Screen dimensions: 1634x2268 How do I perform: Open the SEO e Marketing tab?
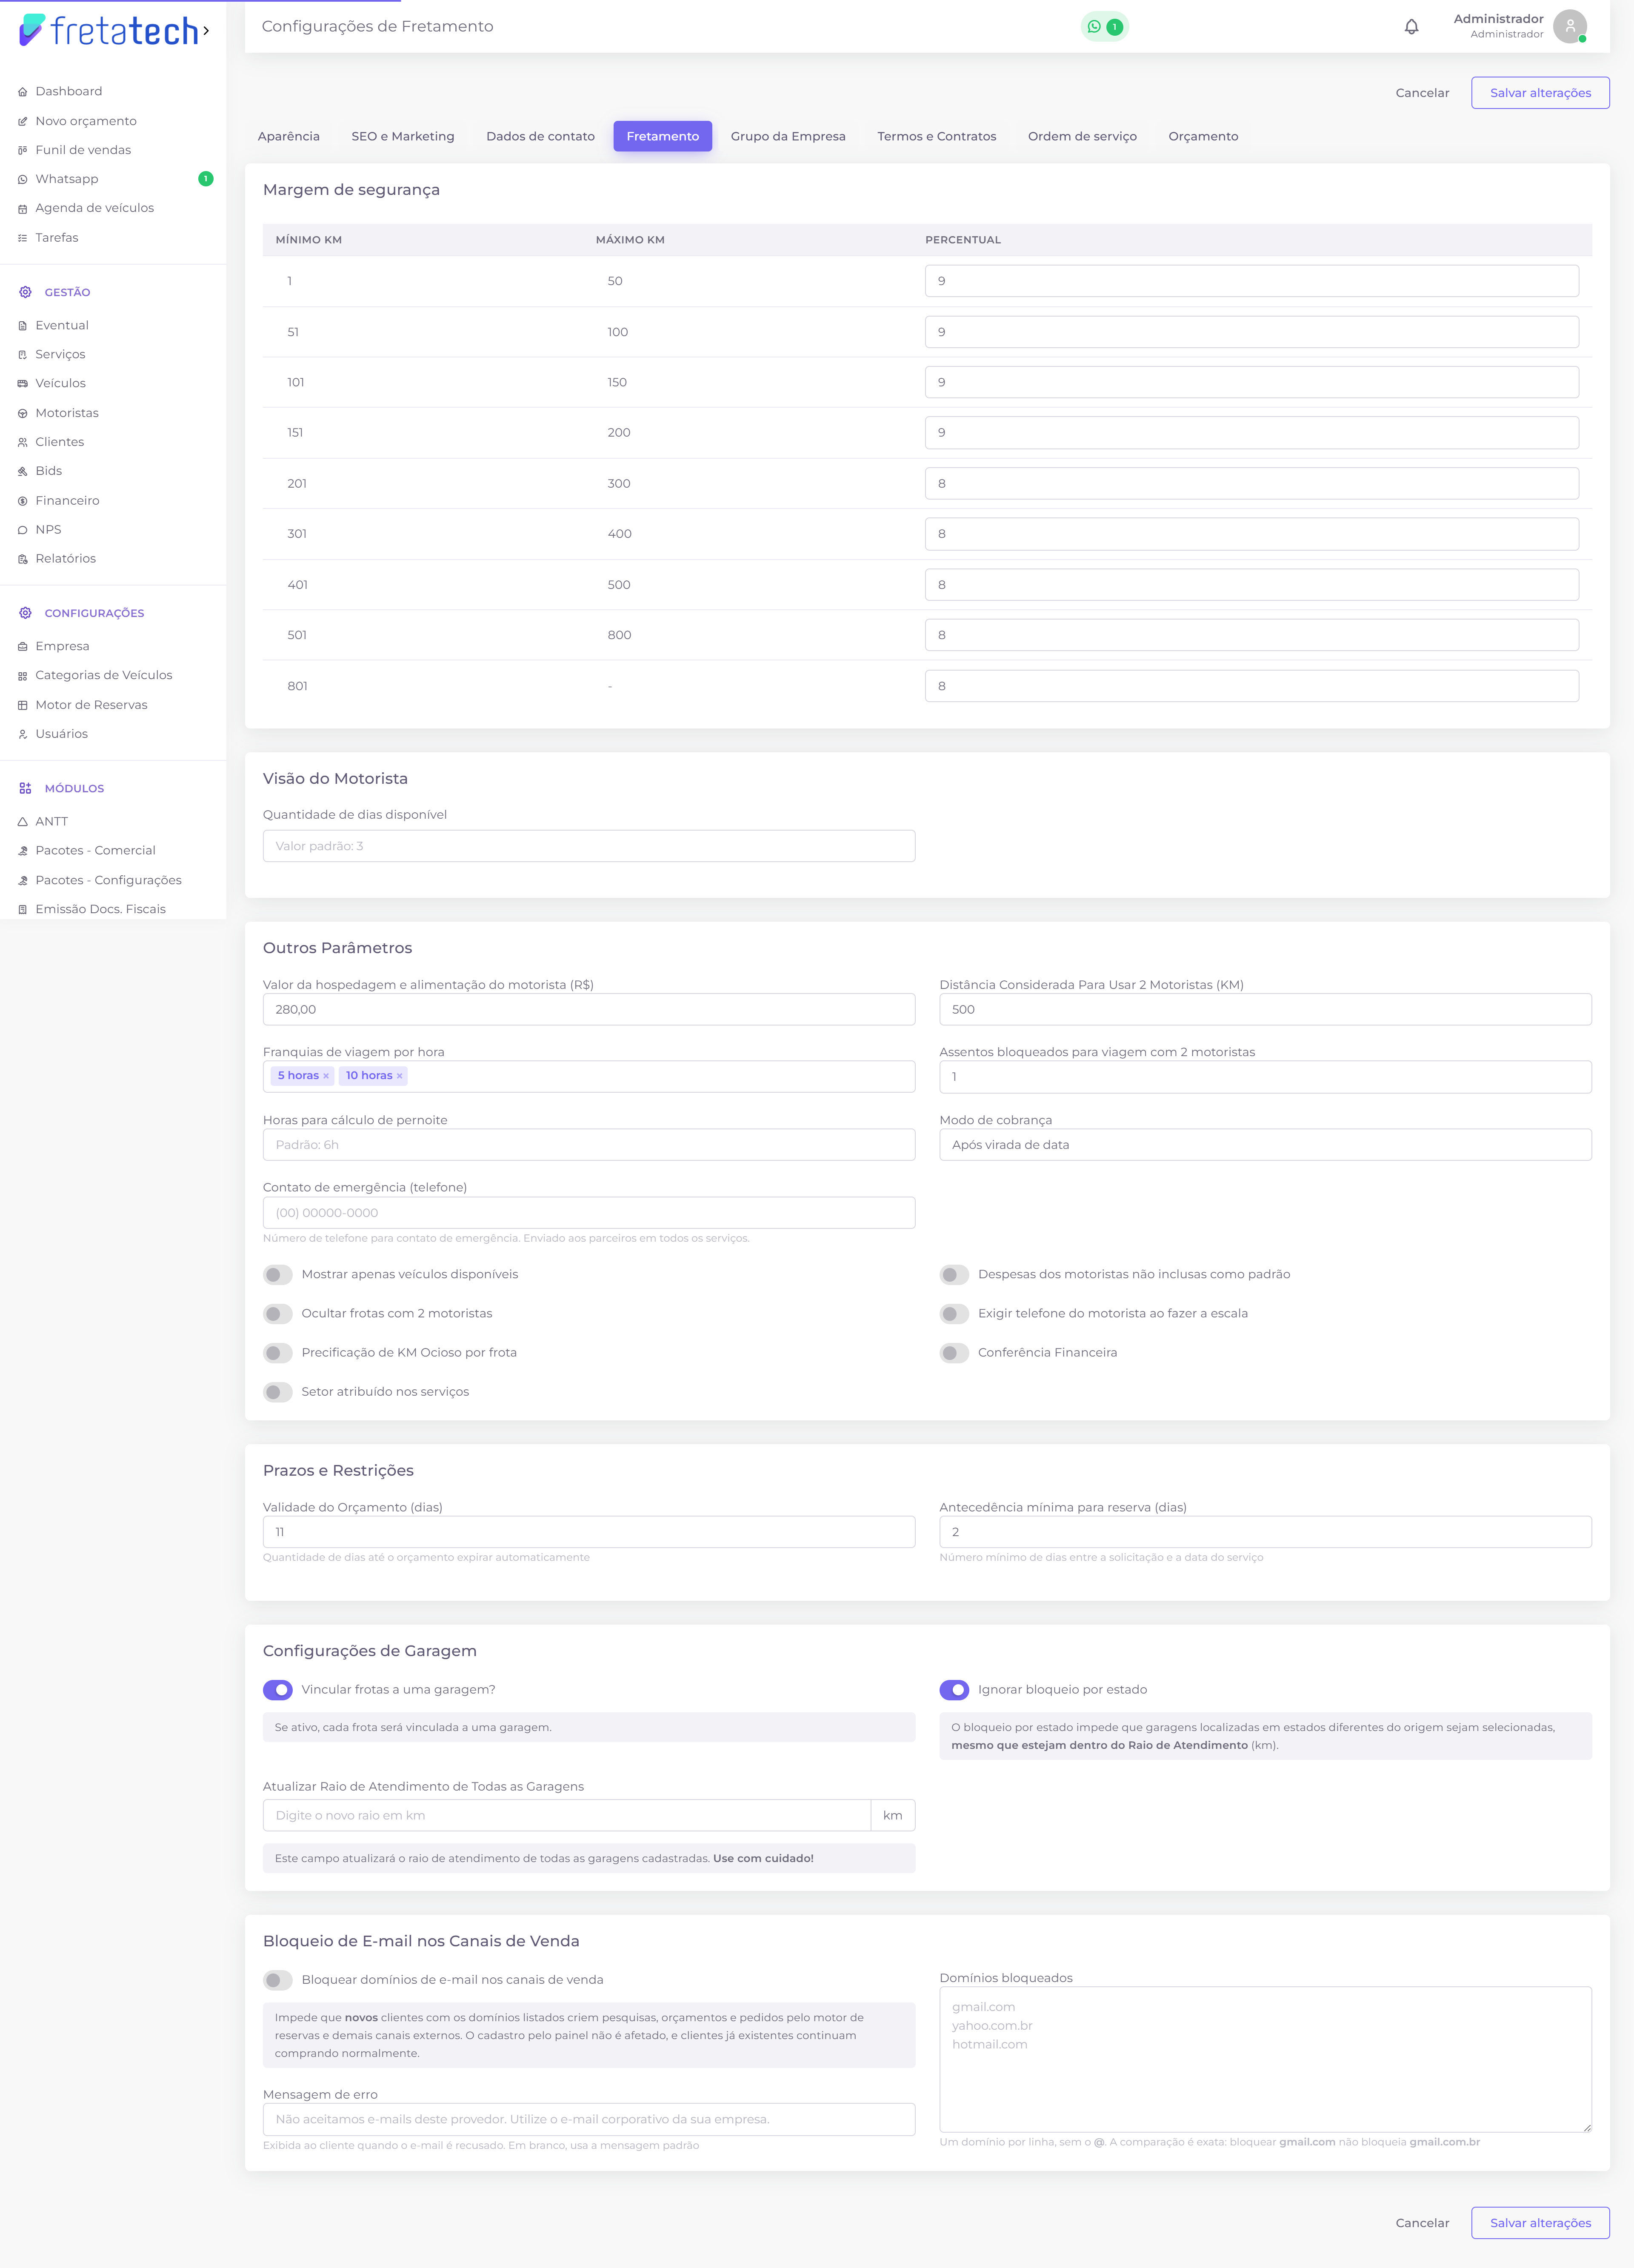coord(403,136)
